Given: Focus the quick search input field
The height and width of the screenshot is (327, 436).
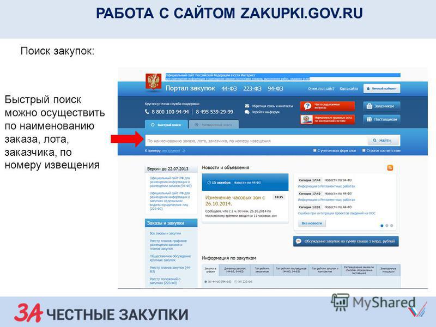Looking at the screenshot, I should coord(256,141).
